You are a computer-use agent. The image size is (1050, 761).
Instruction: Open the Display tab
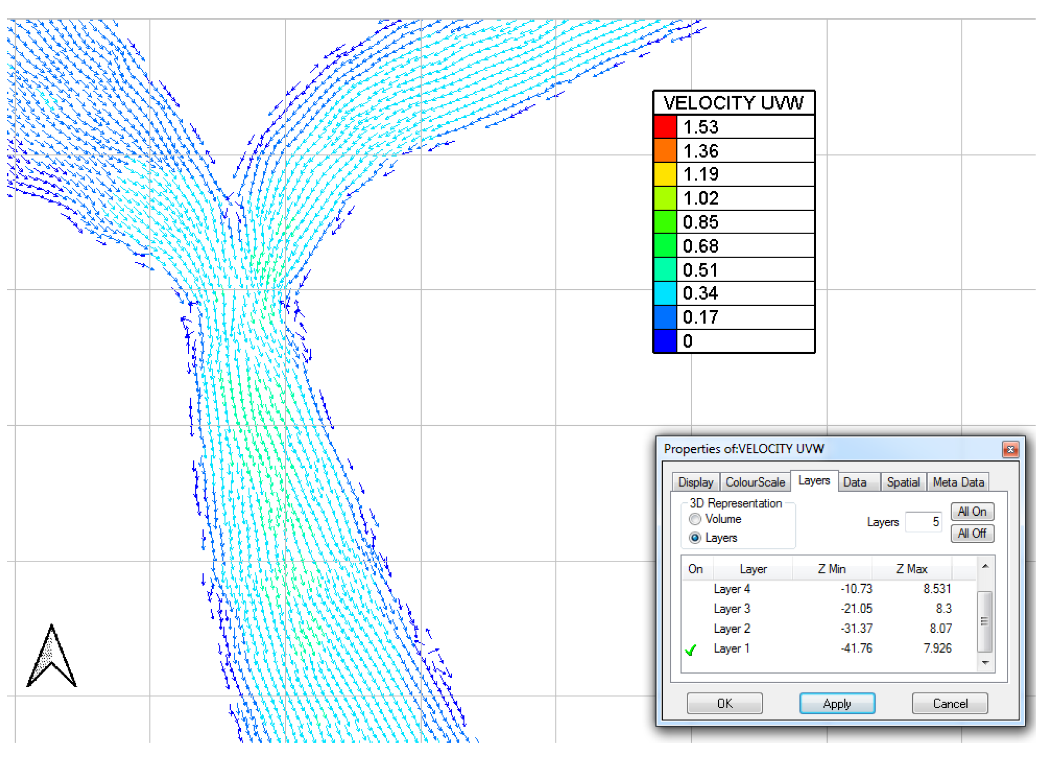click(696, 483)
